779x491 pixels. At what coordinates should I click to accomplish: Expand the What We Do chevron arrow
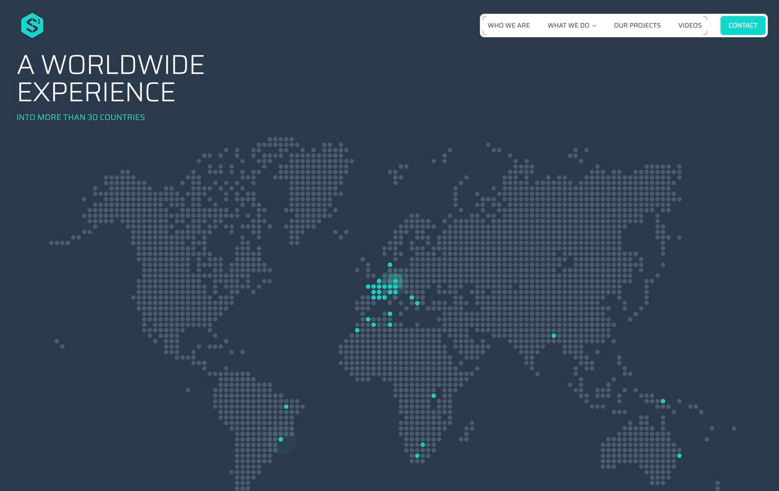click(x=594, y=26)
